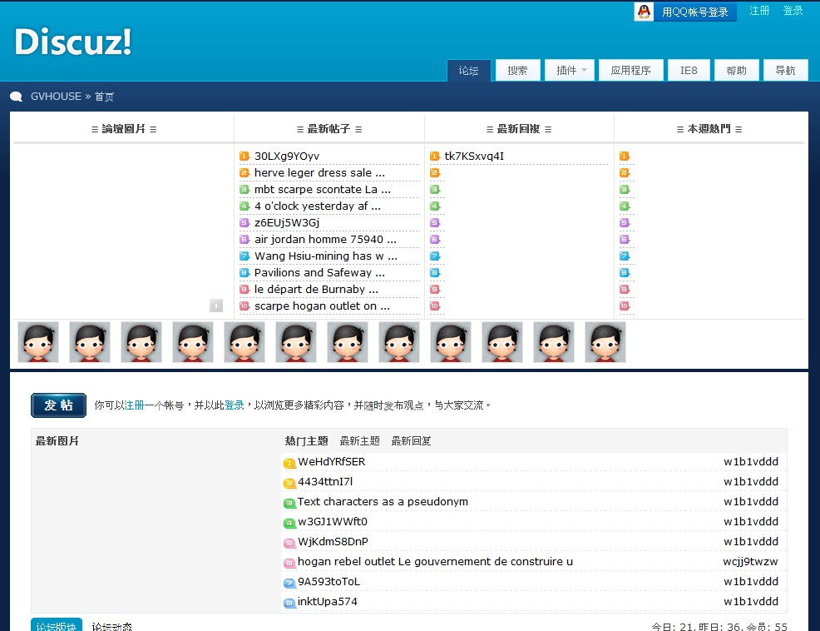The width and height of the screenshot is (820, 631).
Task: Click the 登录 link in top bar
Action: point(793,11)
